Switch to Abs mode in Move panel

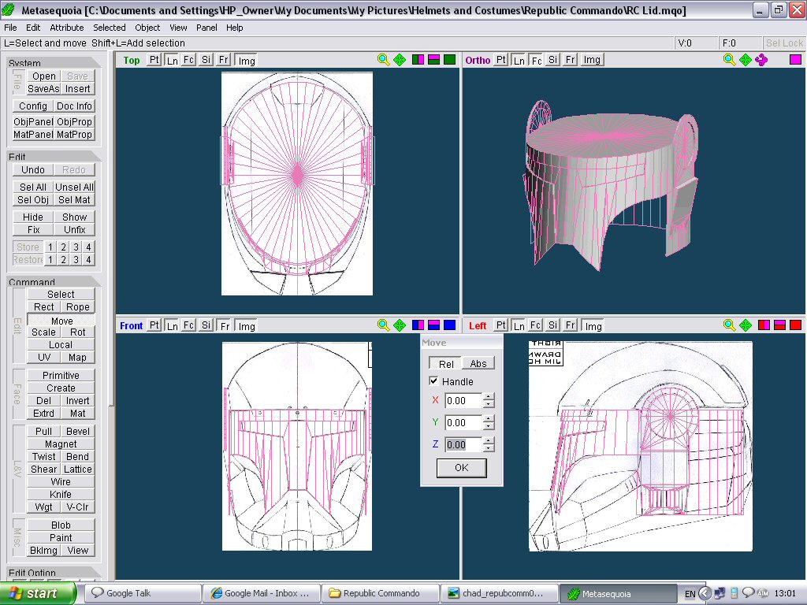point(478,364)
